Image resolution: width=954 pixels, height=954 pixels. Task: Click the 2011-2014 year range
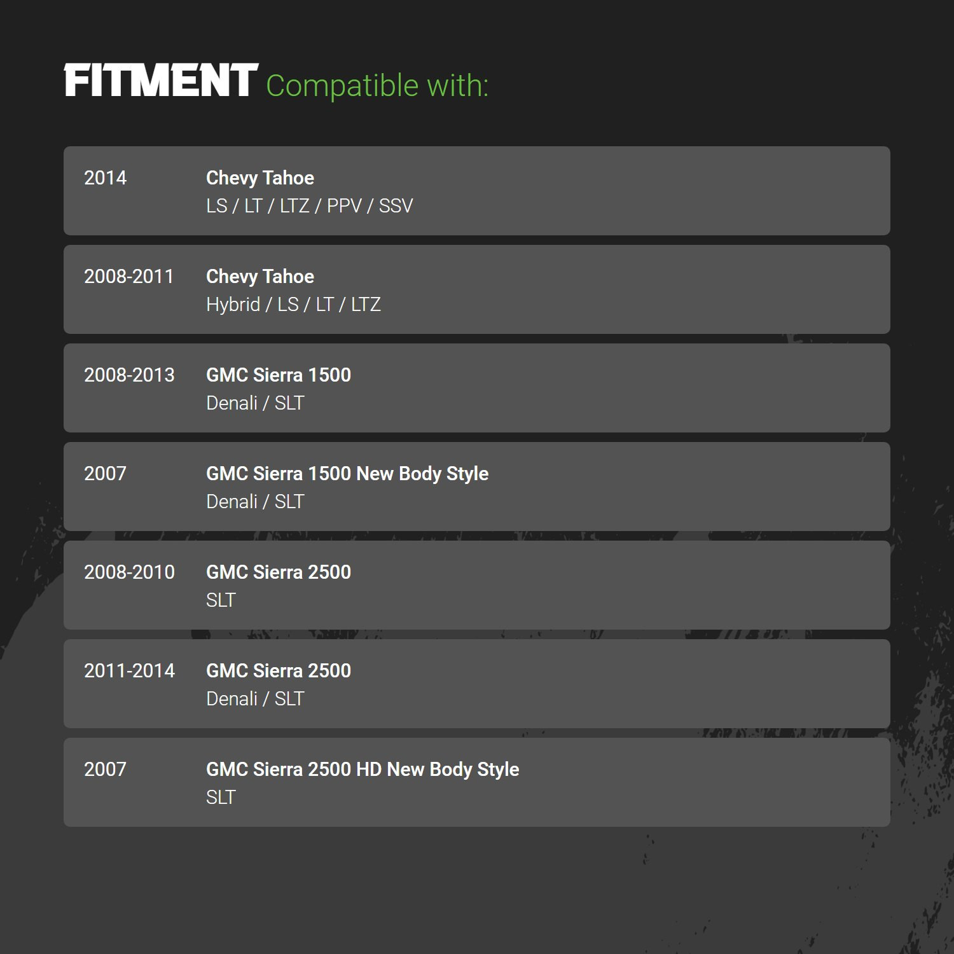coord(129,671)
